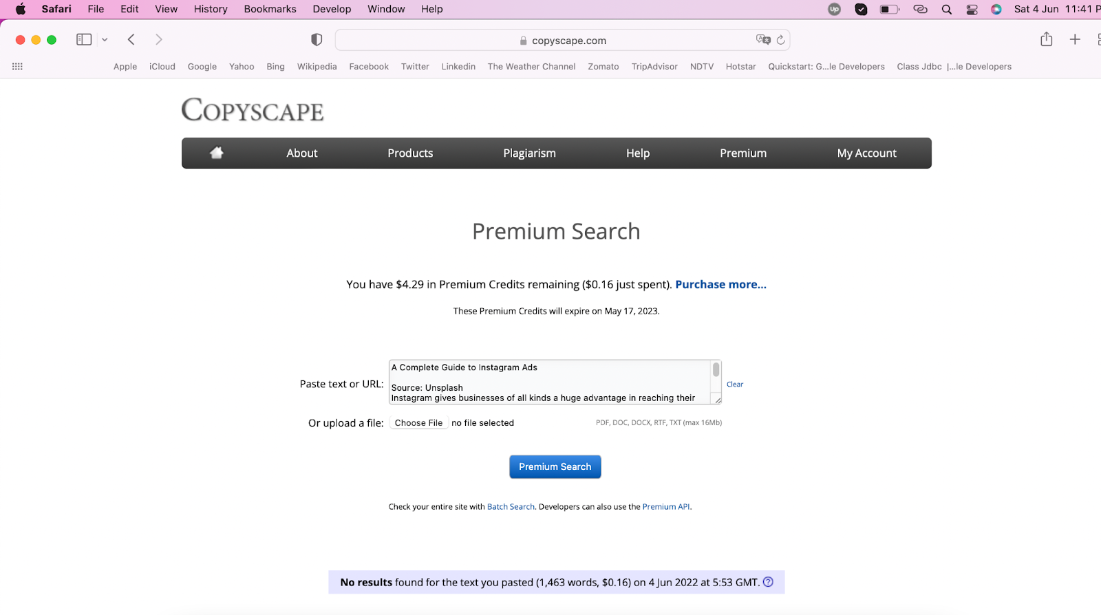Viewport: 1101px width, 615px height.
Task: Expand the sidebar tab group dropdown arrow
Action: pos(105,40)
